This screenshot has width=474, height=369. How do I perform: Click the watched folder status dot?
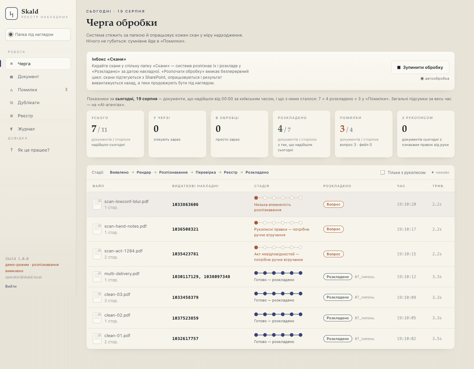tap(11, 35)
